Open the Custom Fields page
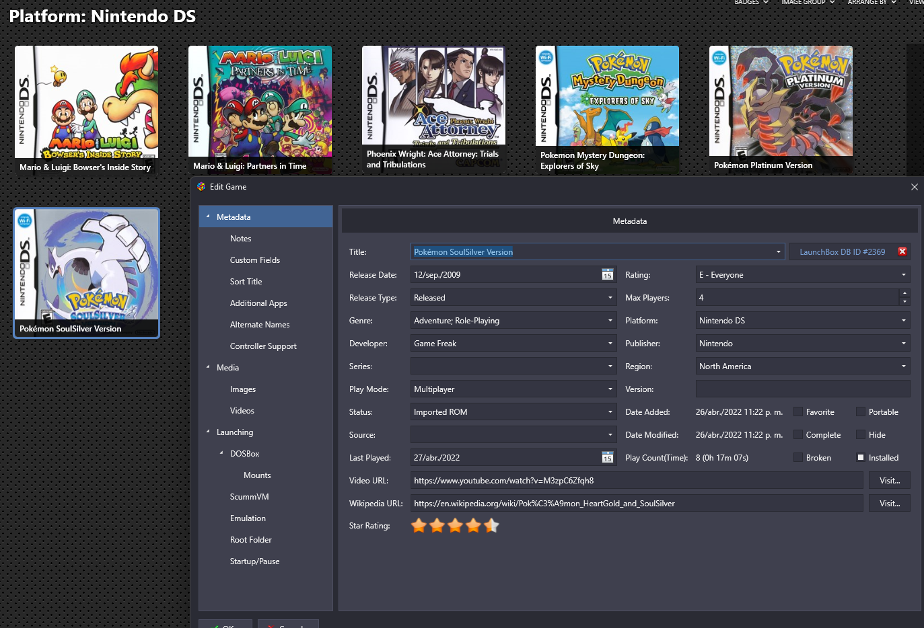This screenshot has width=924, height=628. [x=254, y=260]
